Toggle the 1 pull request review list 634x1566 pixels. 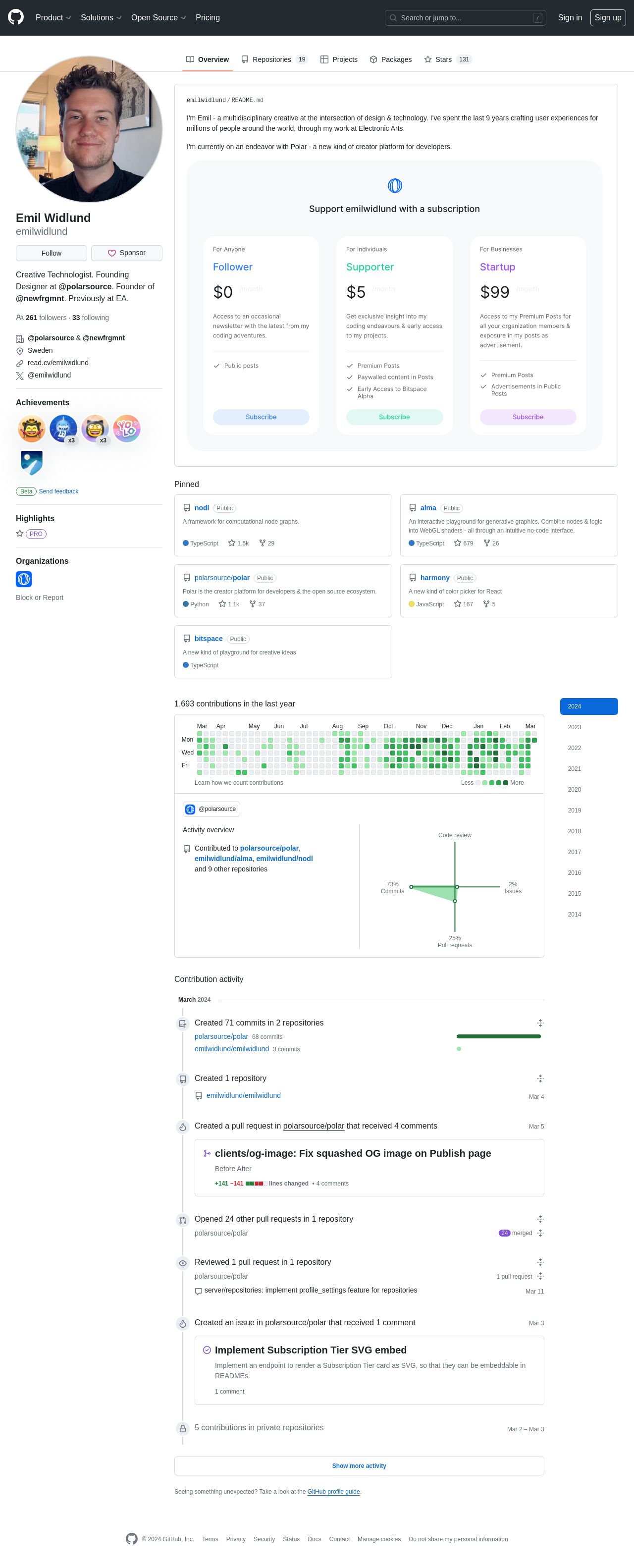pyautogui.click(x=540, y=1276)
